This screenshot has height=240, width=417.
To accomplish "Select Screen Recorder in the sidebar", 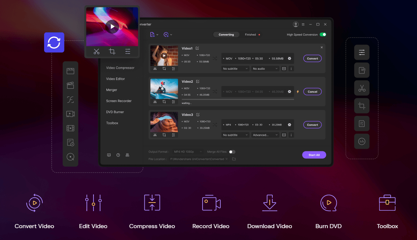I will click(119, 101).
